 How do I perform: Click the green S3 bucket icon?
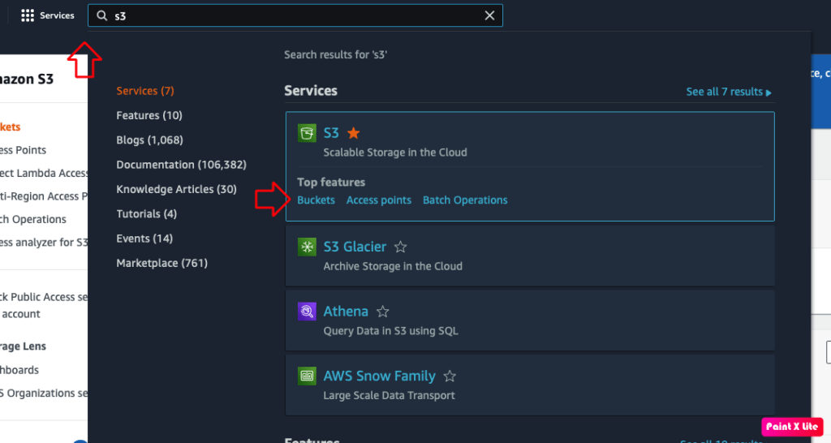(307, 133)
